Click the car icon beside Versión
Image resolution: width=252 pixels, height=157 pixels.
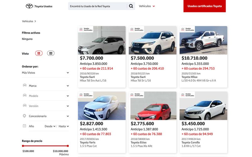point(25,106)
